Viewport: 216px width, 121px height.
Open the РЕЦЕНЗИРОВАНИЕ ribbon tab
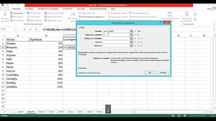coord(98,9)
